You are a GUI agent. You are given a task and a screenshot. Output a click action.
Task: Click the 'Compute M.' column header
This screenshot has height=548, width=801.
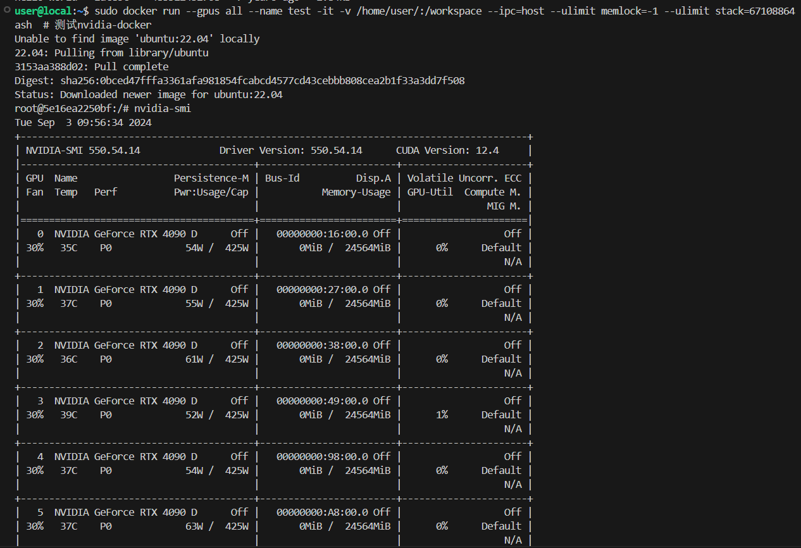[493, 192]
